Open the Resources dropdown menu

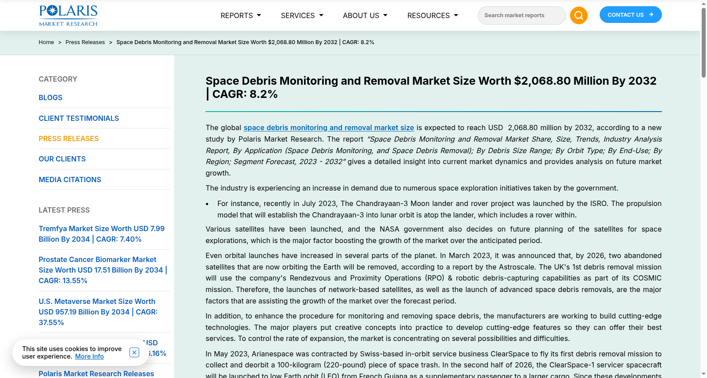[433, 15]
